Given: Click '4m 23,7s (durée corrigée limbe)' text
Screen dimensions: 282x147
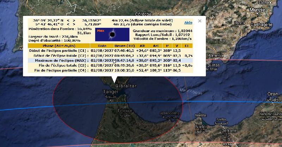Looking at the screenshot, I should (142, 24).
